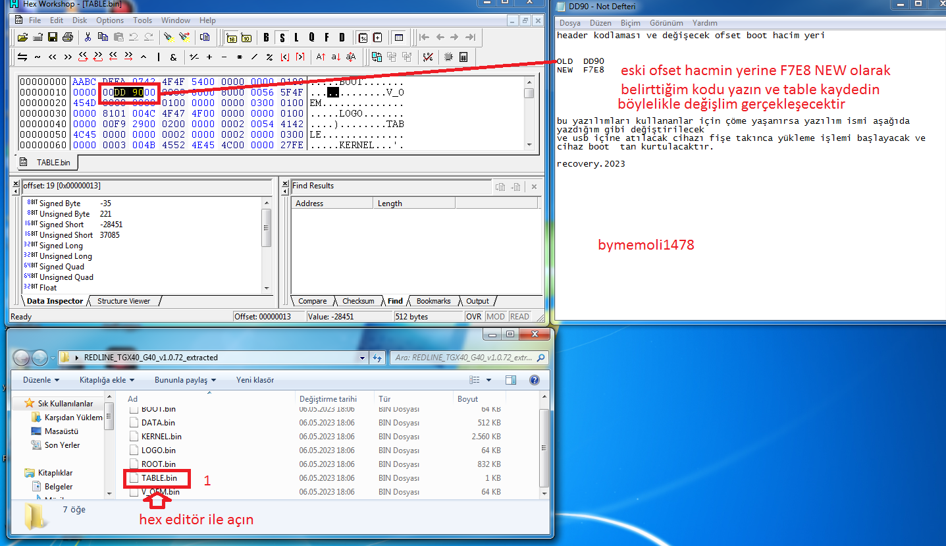Viewport: 946px width, 546px height.
Task: Open Bununla paylaş dropdown in Explorer
Action: (185, 380)
